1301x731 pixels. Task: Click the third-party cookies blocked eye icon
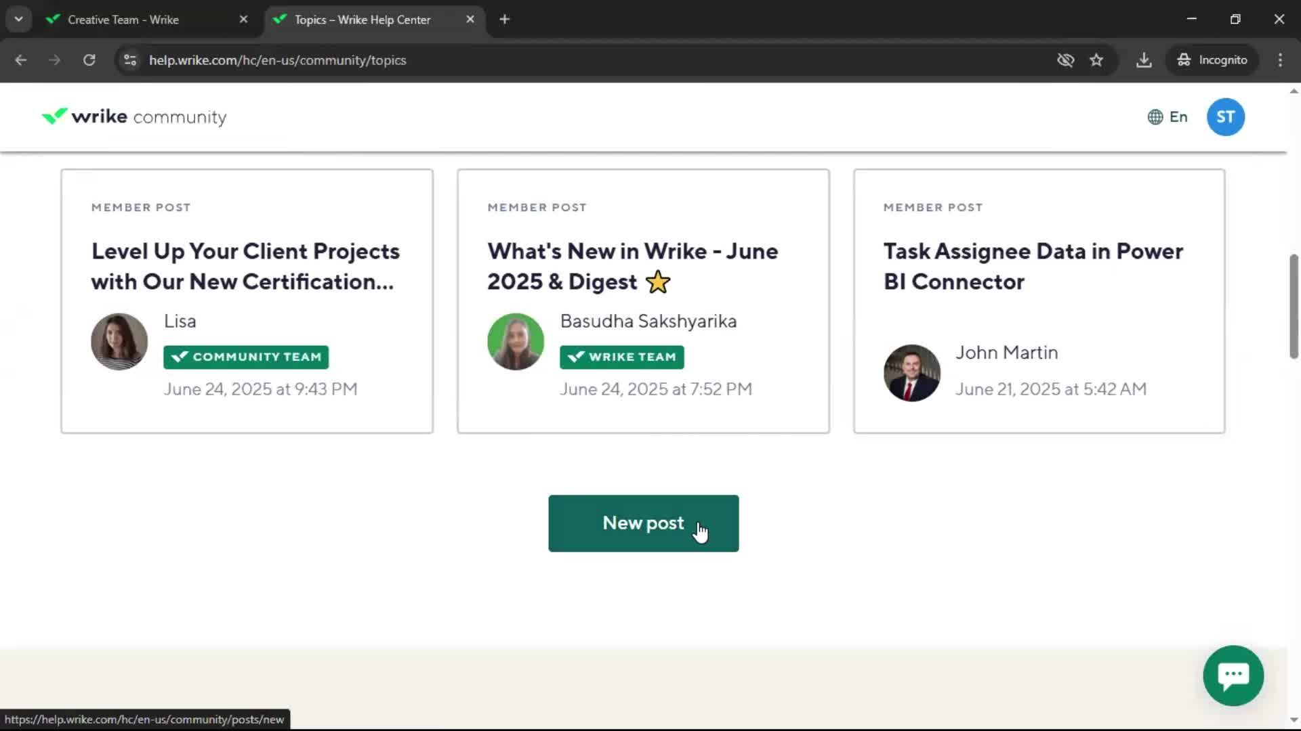1065,60
